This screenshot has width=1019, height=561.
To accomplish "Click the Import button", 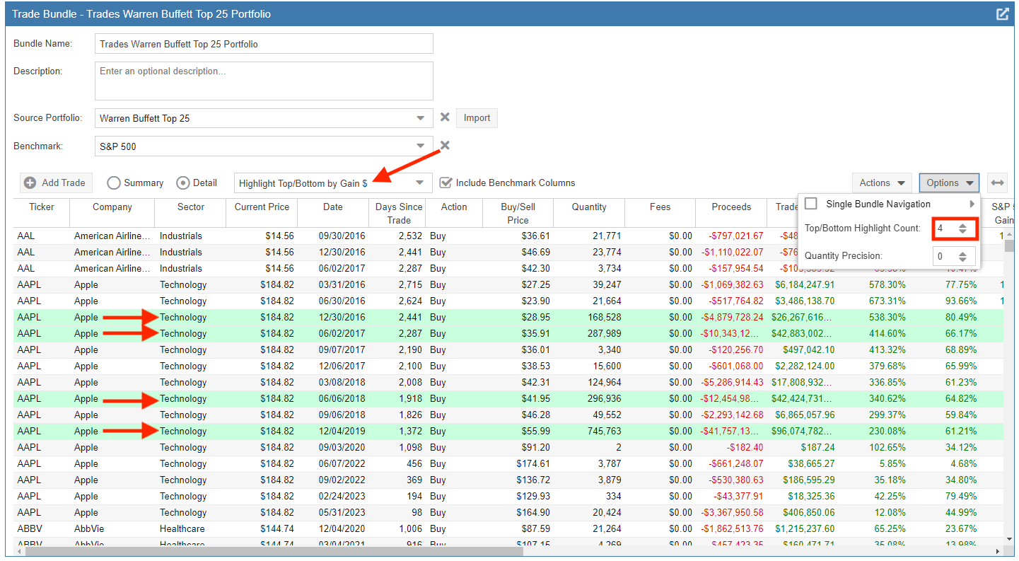I will pyautogui.click(x=477, y=118).
